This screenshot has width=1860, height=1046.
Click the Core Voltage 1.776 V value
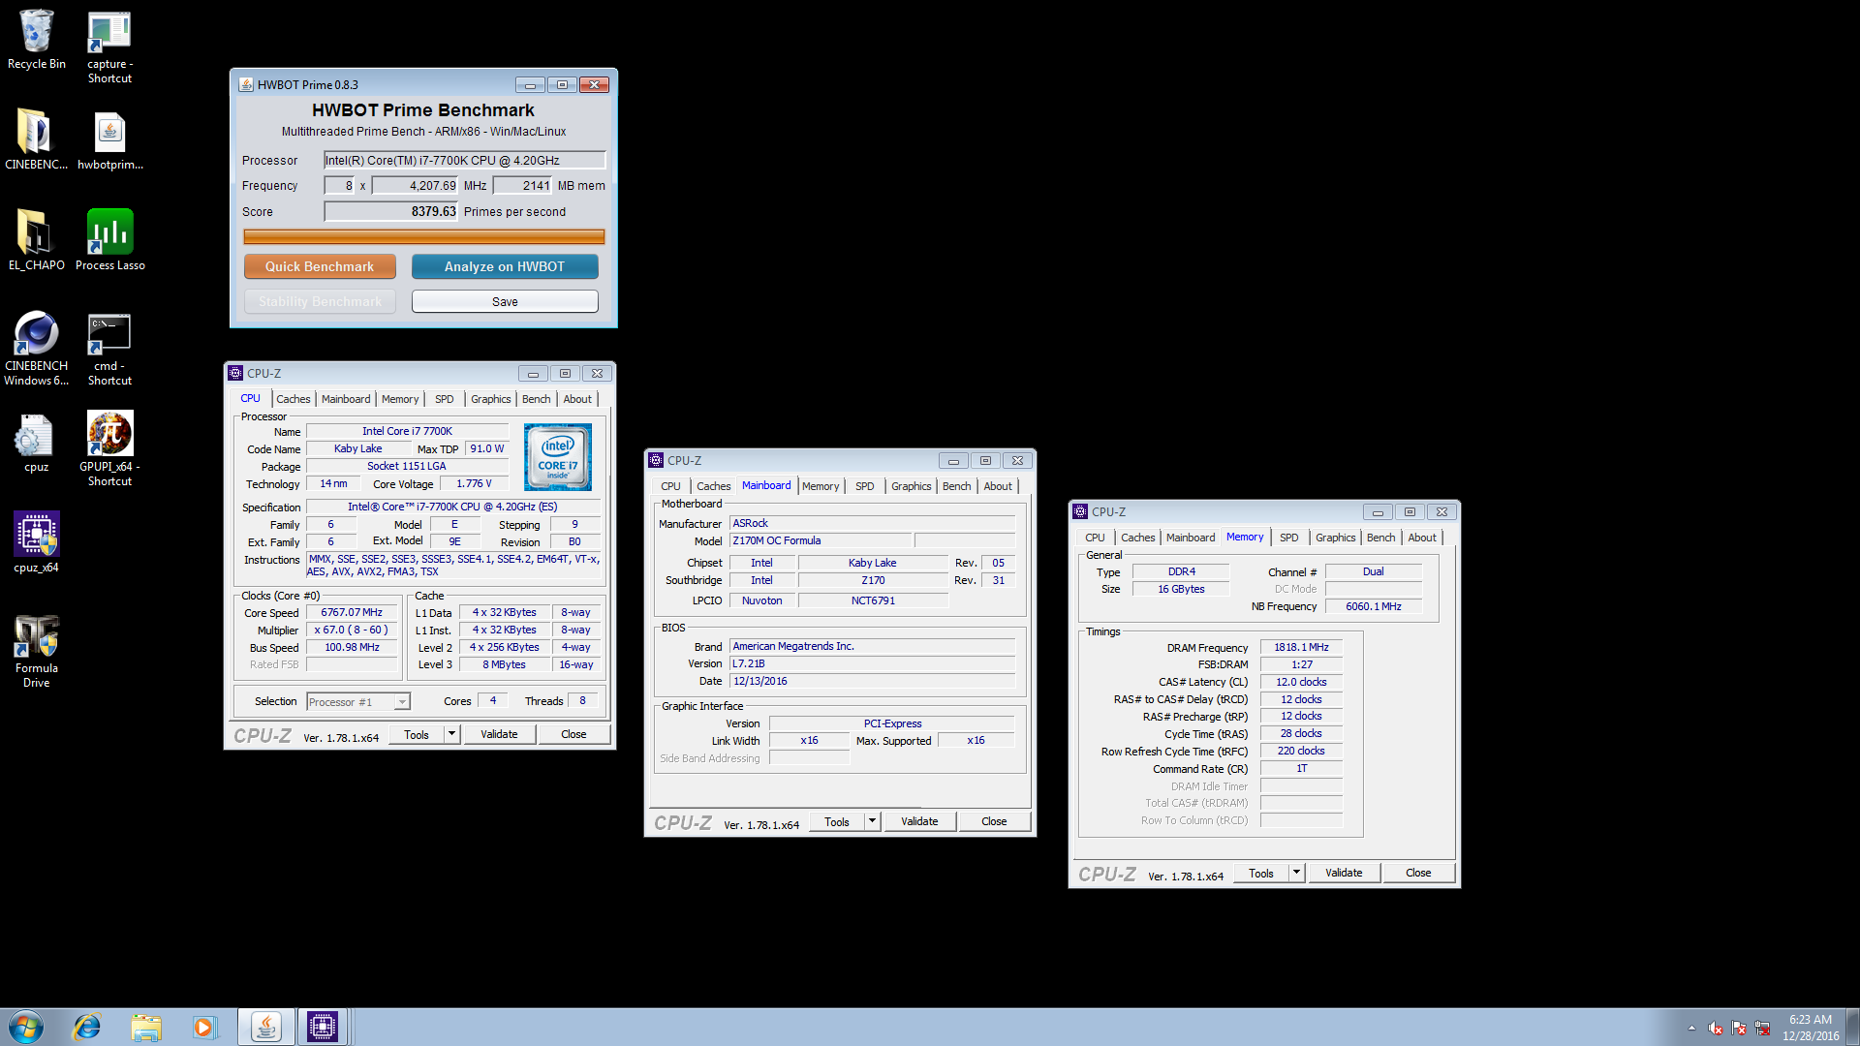[474, 483]
